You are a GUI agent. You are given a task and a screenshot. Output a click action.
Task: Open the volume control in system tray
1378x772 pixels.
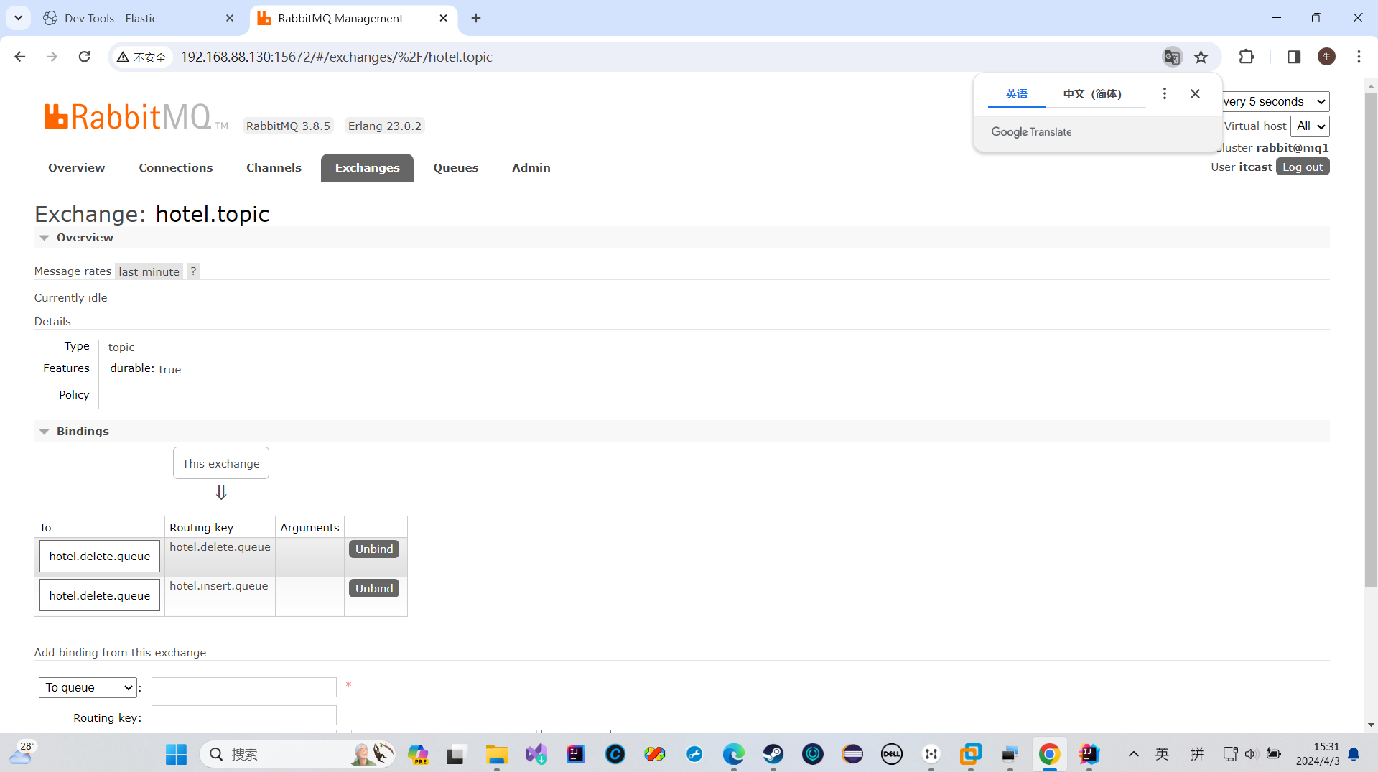pyautogui.click(x=1251, y=754)
